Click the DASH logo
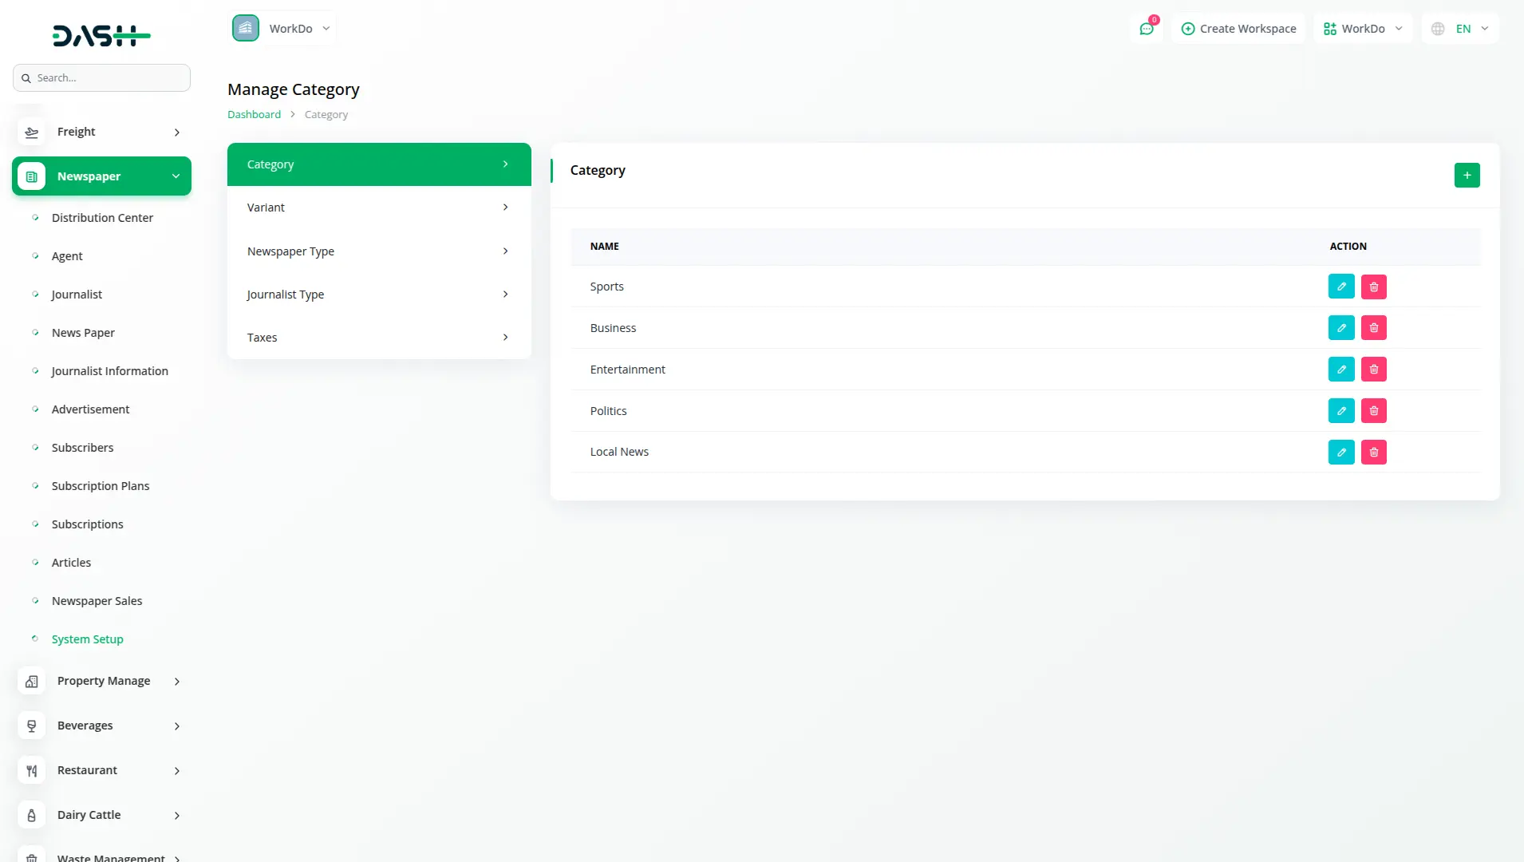The image size is (1524, 862). [101, 35]
